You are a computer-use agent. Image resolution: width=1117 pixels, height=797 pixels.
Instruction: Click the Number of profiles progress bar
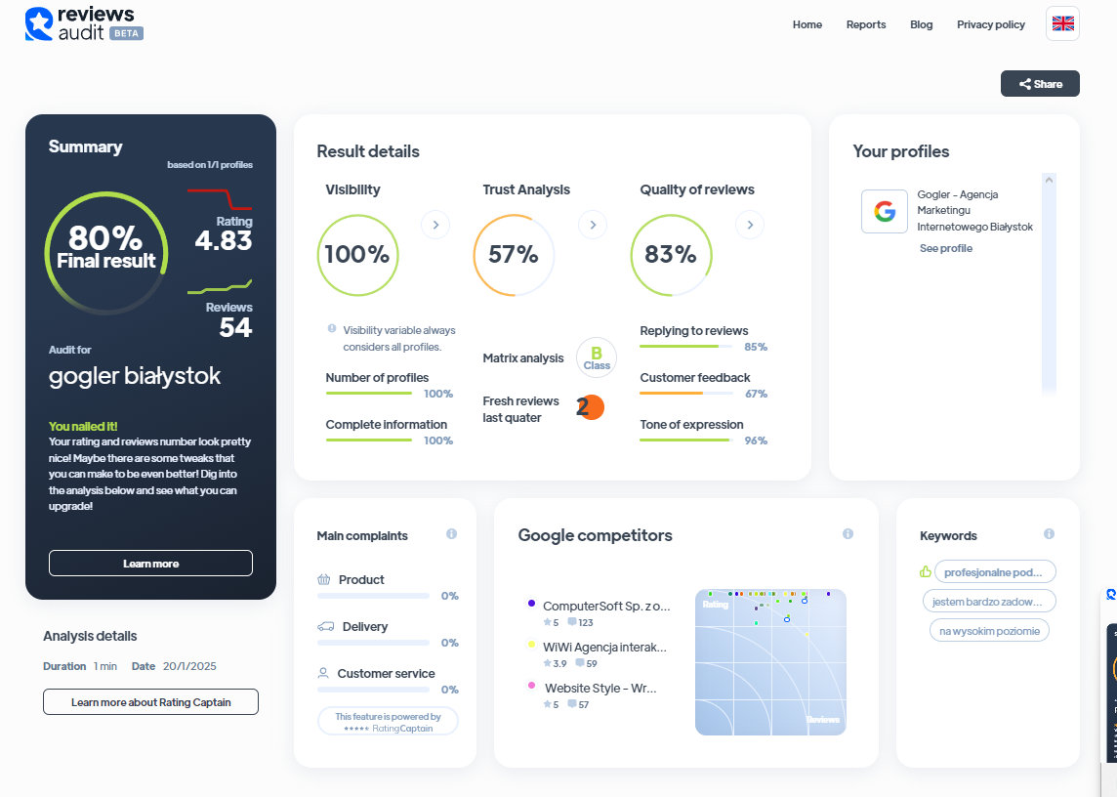pyautogui.click(x=369, y=394)
